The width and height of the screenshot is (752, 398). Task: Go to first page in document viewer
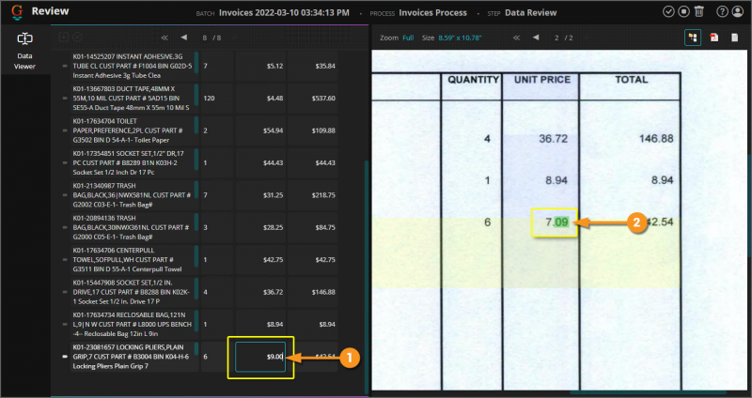click(516, 38)
